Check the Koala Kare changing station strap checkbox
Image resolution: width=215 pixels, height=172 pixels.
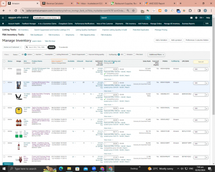tap(4, 94)
